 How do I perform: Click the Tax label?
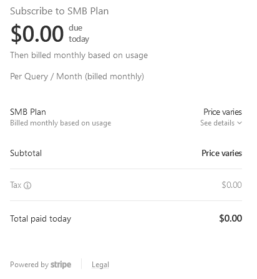16,185
